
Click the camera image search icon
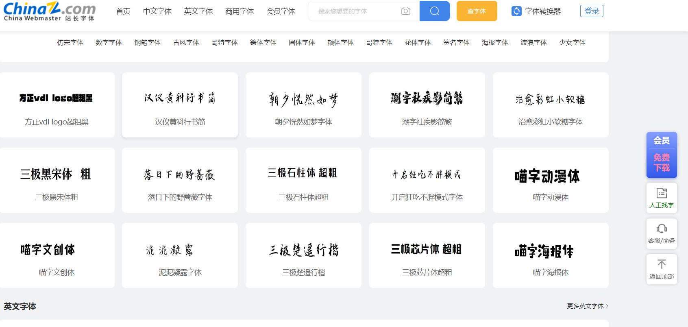coord(405,11)
